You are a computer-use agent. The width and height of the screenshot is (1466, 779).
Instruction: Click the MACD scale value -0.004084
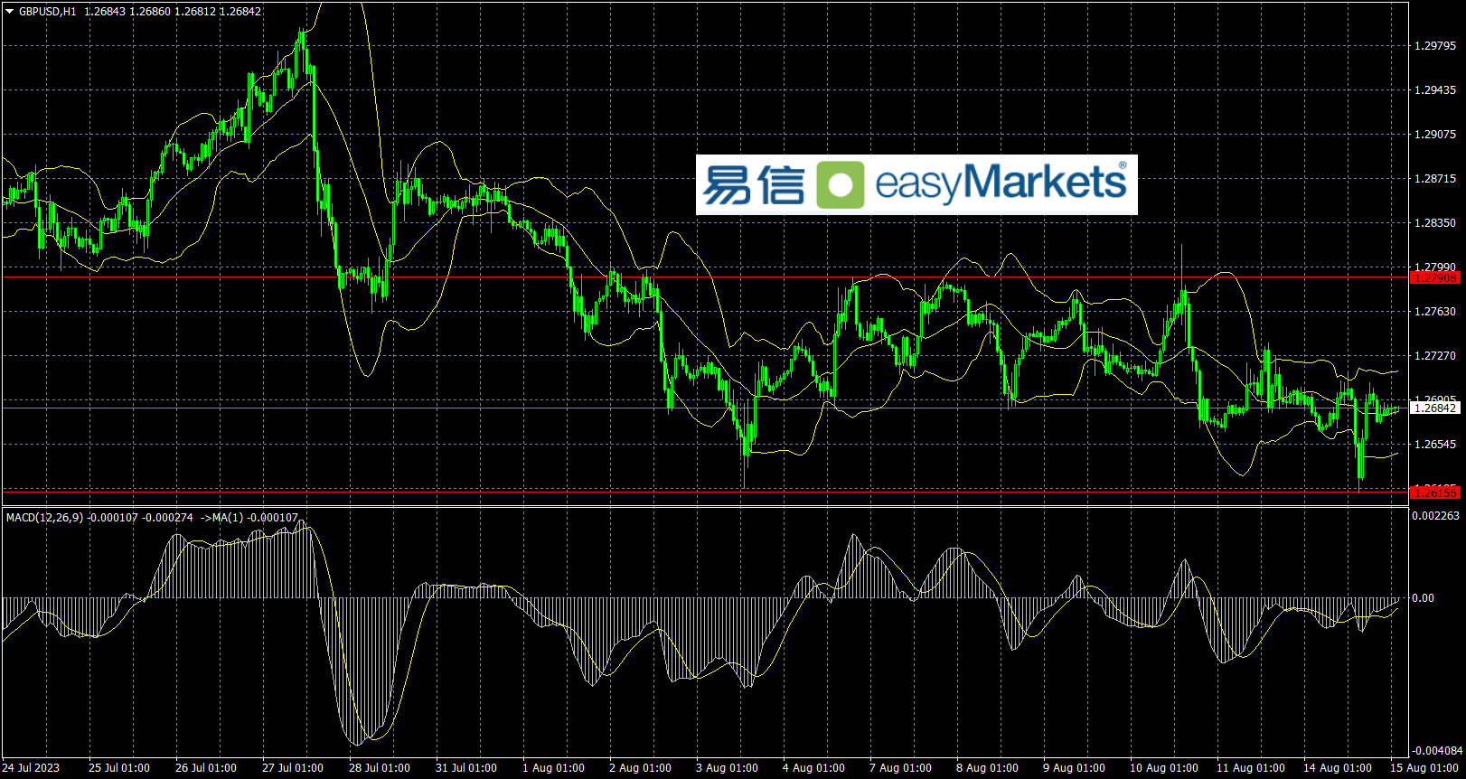pos(1438,751)
